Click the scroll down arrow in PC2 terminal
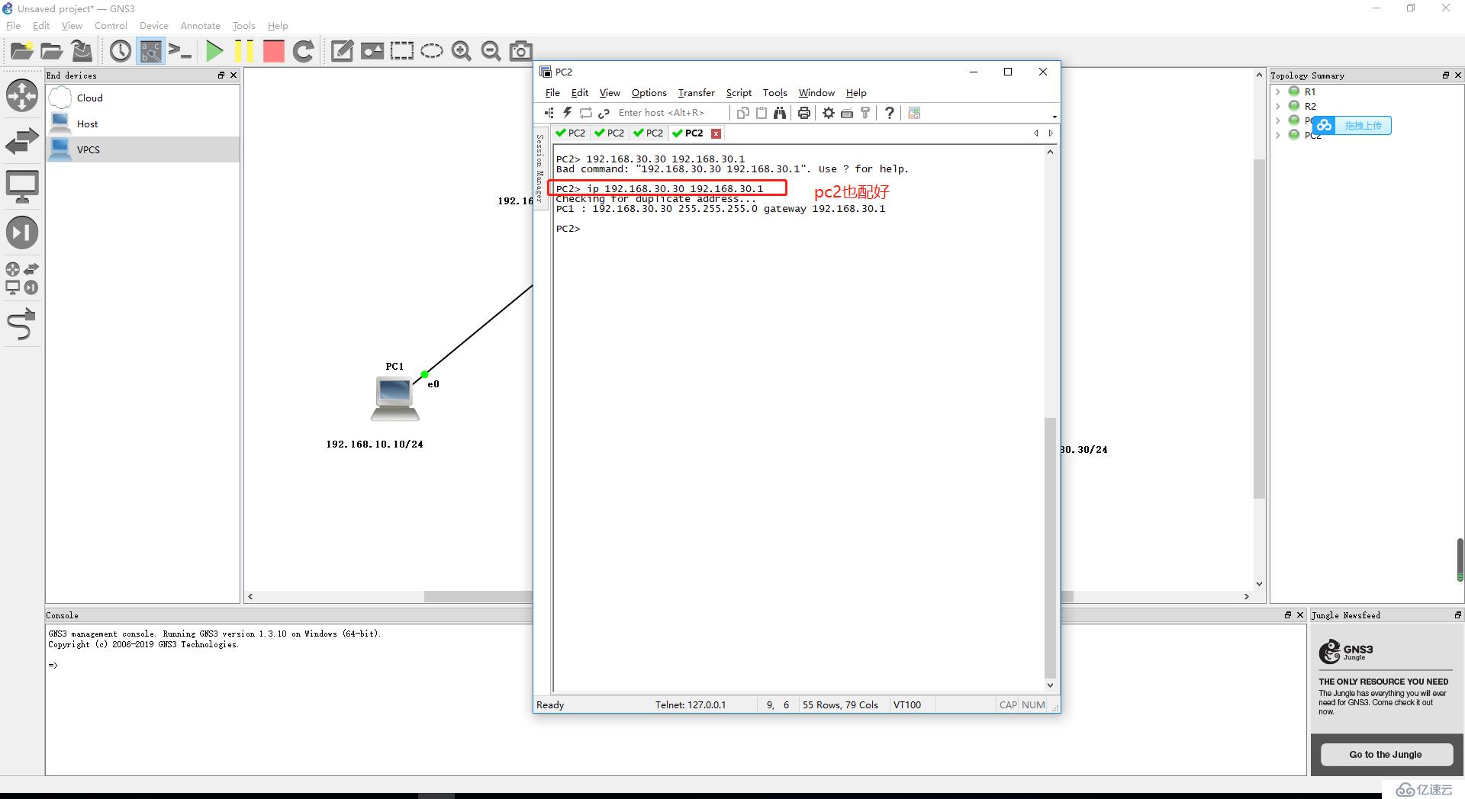 click(x=1050, y=685)
